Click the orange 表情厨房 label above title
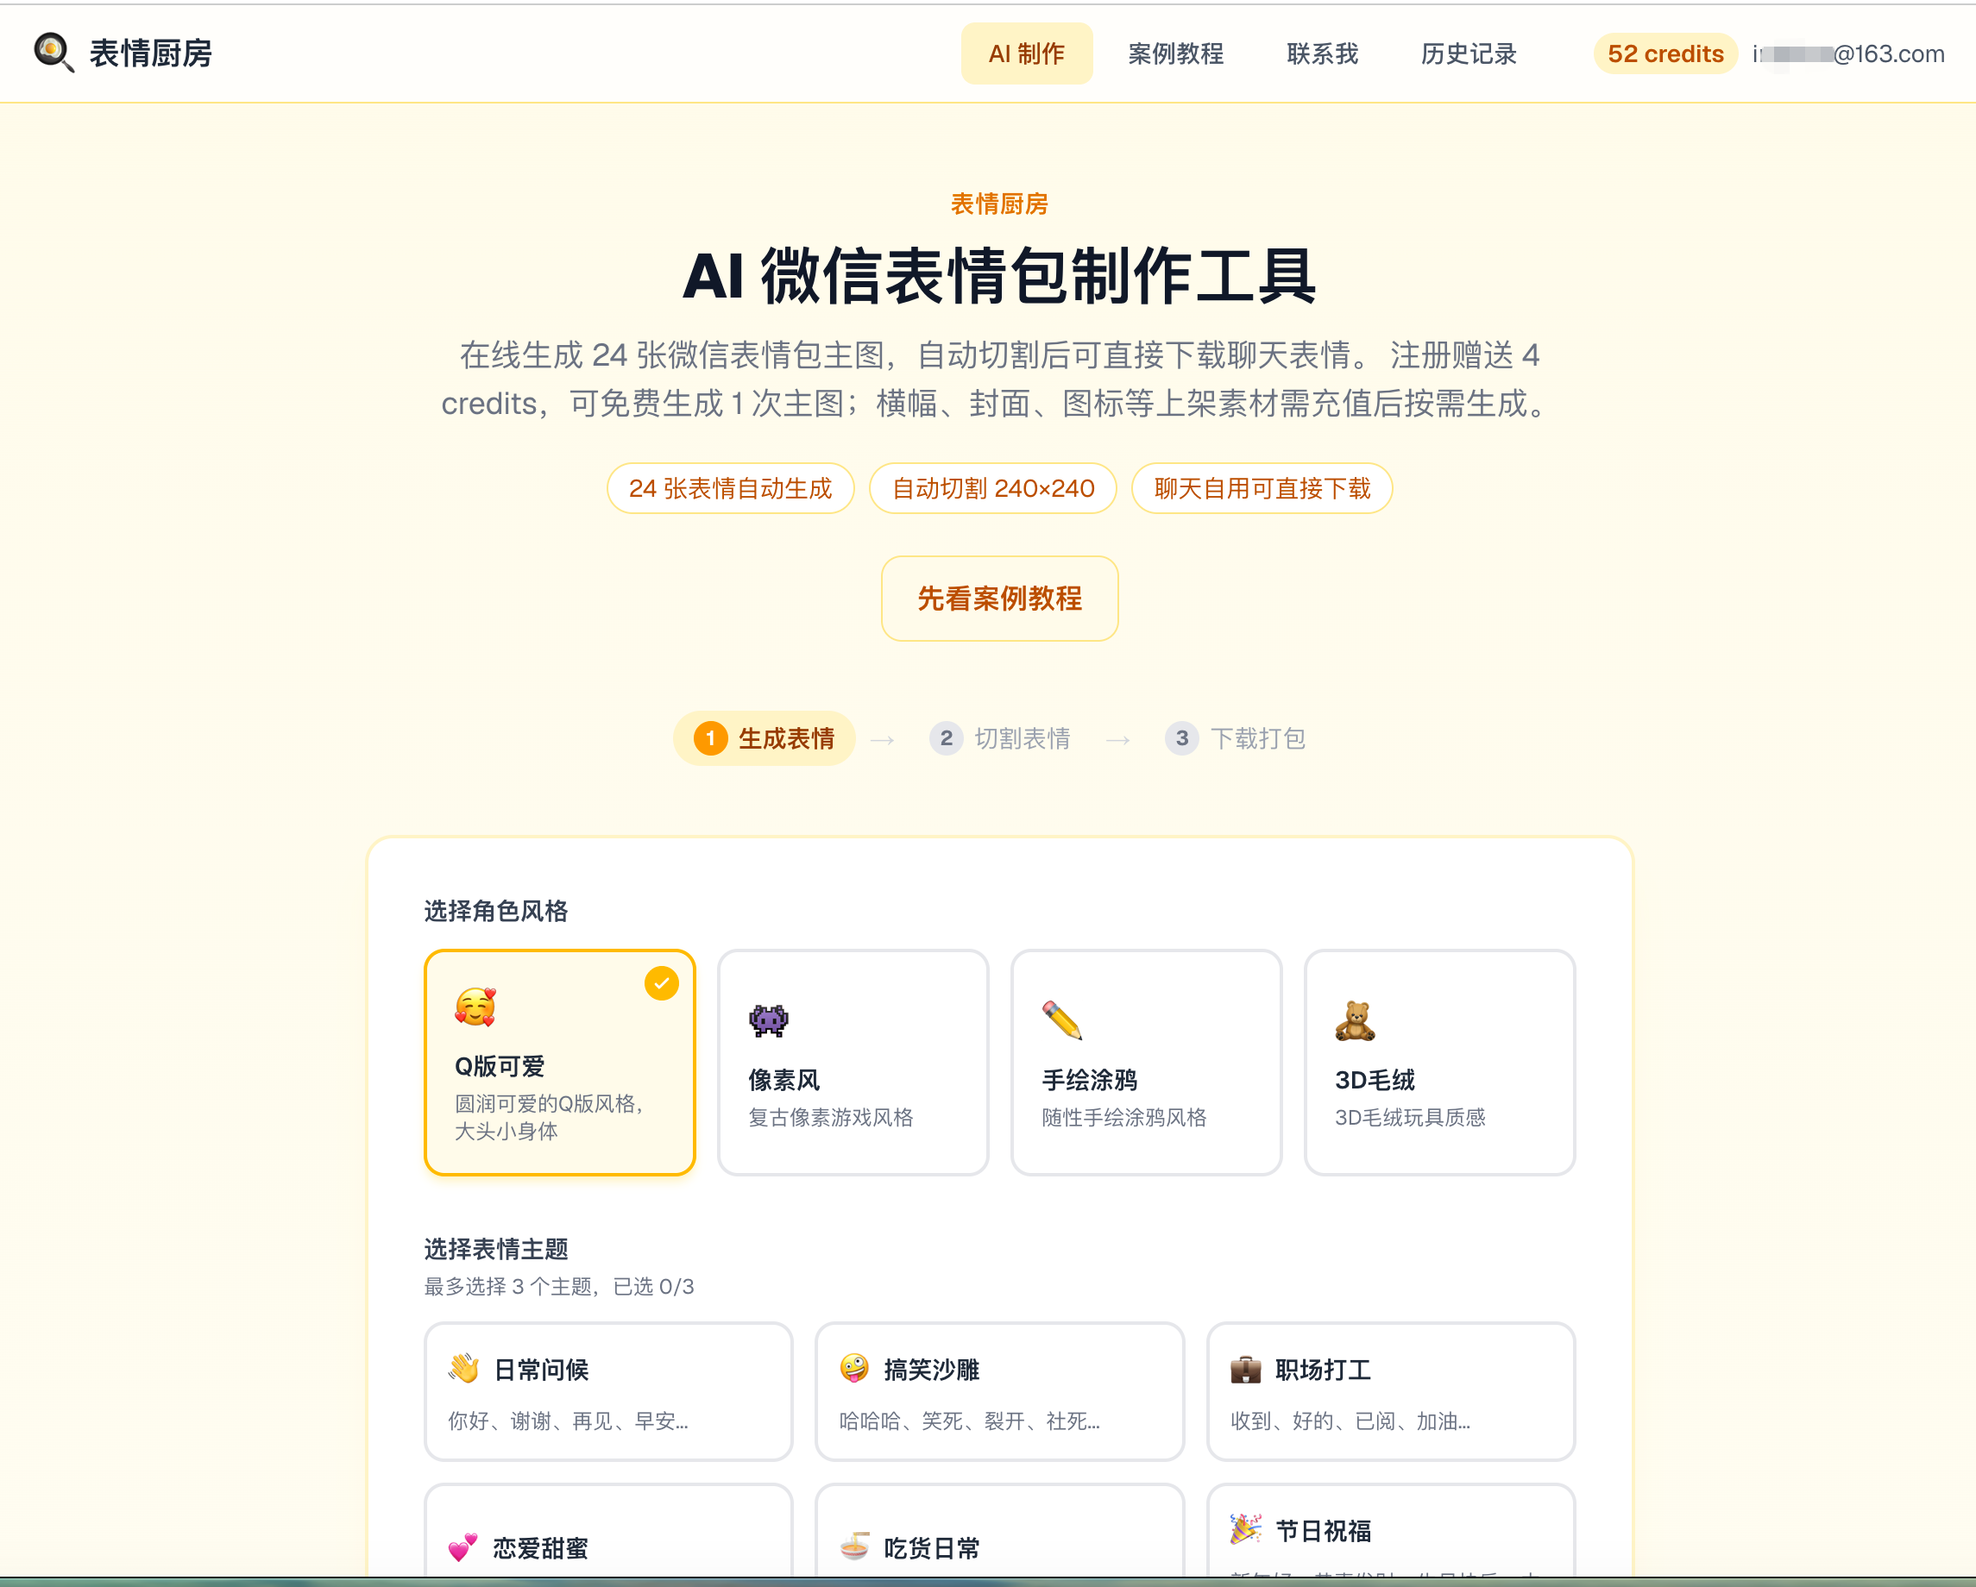 tap(999, 204)
